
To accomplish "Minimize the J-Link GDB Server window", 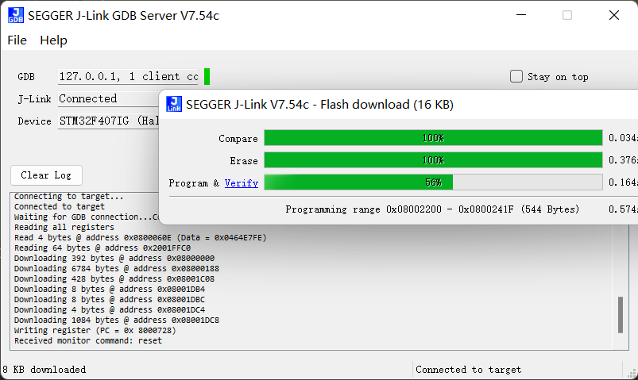I will click(520, 15).
